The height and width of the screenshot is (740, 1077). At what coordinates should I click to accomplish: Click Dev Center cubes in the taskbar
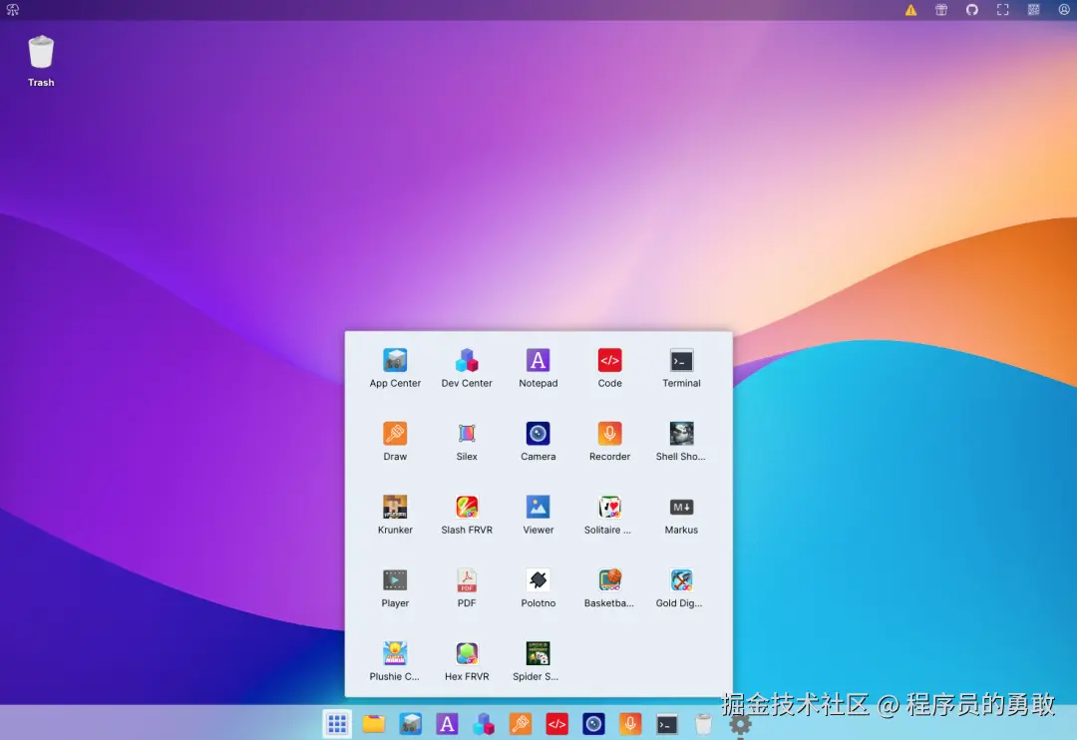[484, 723]
